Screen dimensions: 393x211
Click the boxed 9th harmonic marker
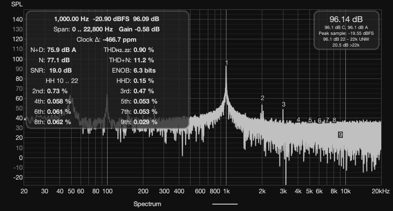click(340, 134)
